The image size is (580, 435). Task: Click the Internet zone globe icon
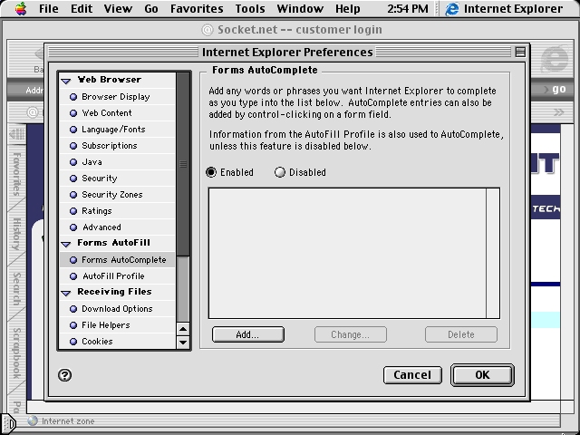(33, 420)
